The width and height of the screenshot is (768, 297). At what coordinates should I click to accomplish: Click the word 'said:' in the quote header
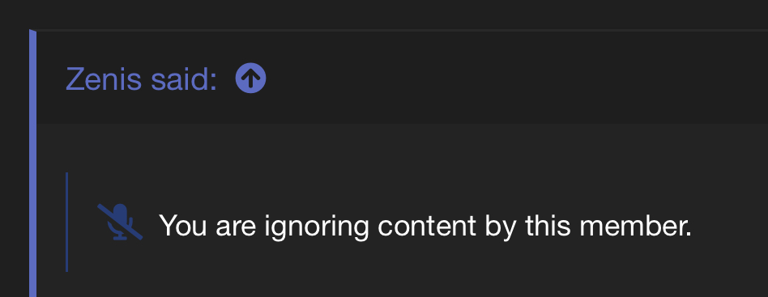tap(184, 78)
